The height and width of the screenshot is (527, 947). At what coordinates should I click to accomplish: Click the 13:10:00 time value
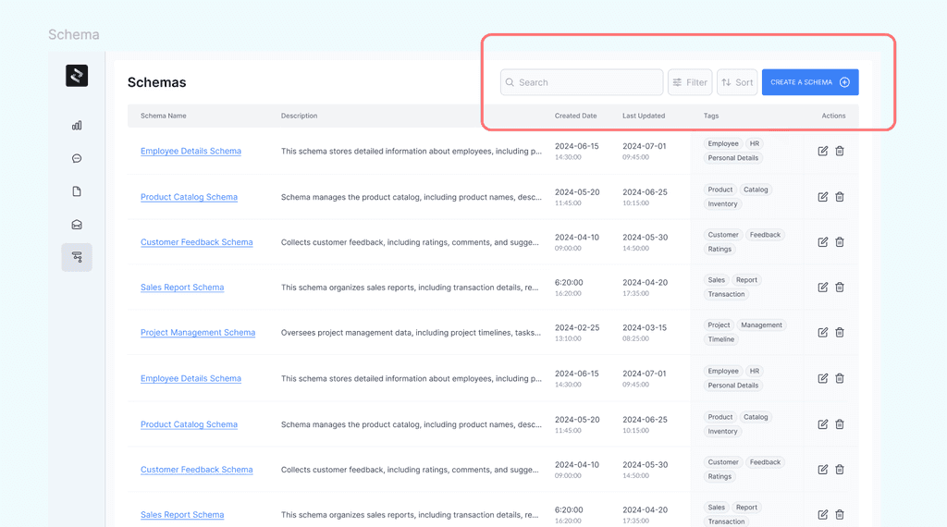pyautogui.click(x=569, y=338)
